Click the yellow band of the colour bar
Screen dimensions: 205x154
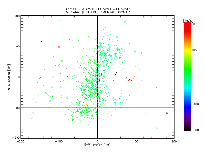pyautogui.click(x=188, y=50)
